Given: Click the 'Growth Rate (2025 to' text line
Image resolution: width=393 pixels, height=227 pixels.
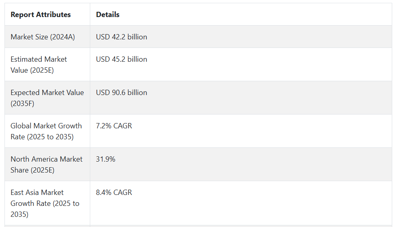Looking at the screenshot, I should pos(45,203).
